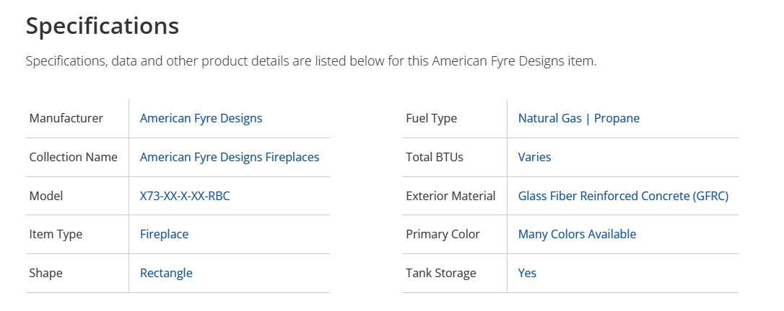The height and width of the screenshot is (311, 784).
Task: Click the Yes tank storage value
Action: pyautogui.click(x=527, y=273)
